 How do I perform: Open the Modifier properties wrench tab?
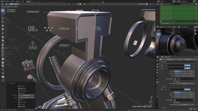point(157,82)
